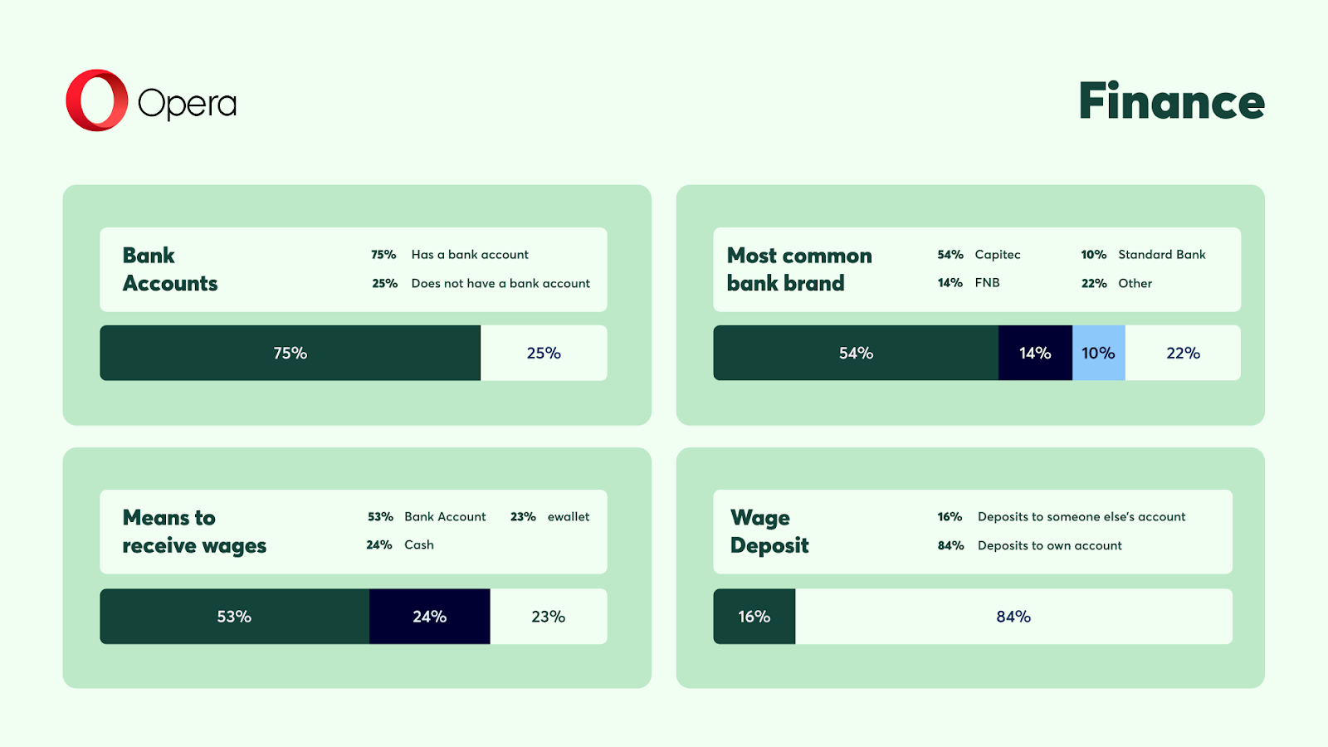This screenshot has width=1328, height=747.
Task: Select the light blue 10% segment
Action: click(x=1098, y=353)
